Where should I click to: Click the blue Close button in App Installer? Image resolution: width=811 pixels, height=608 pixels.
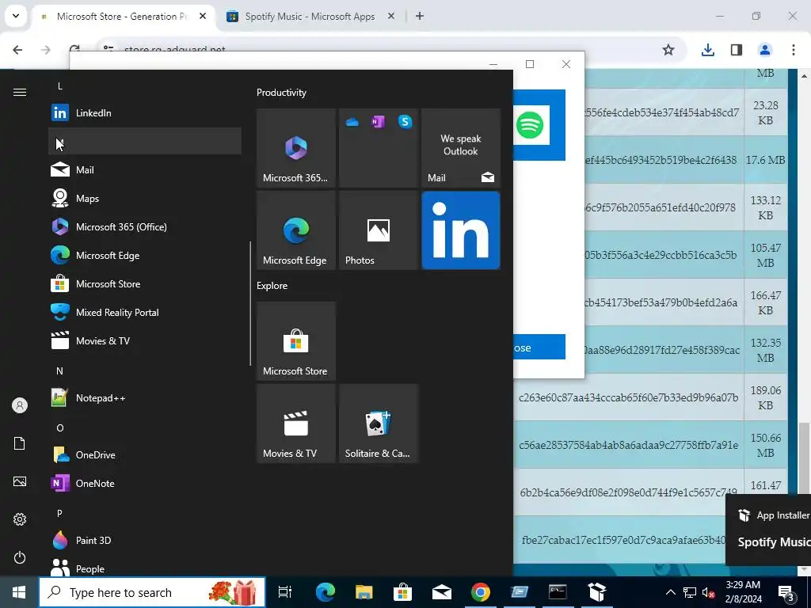pos(539,347)
